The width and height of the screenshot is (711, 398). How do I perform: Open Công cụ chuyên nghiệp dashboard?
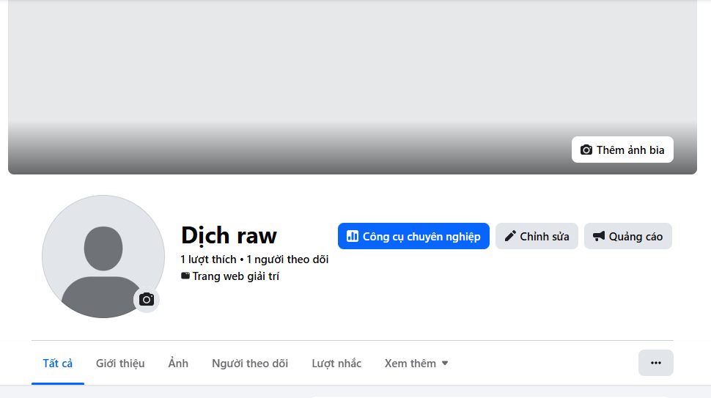click(x=413, y=236)
